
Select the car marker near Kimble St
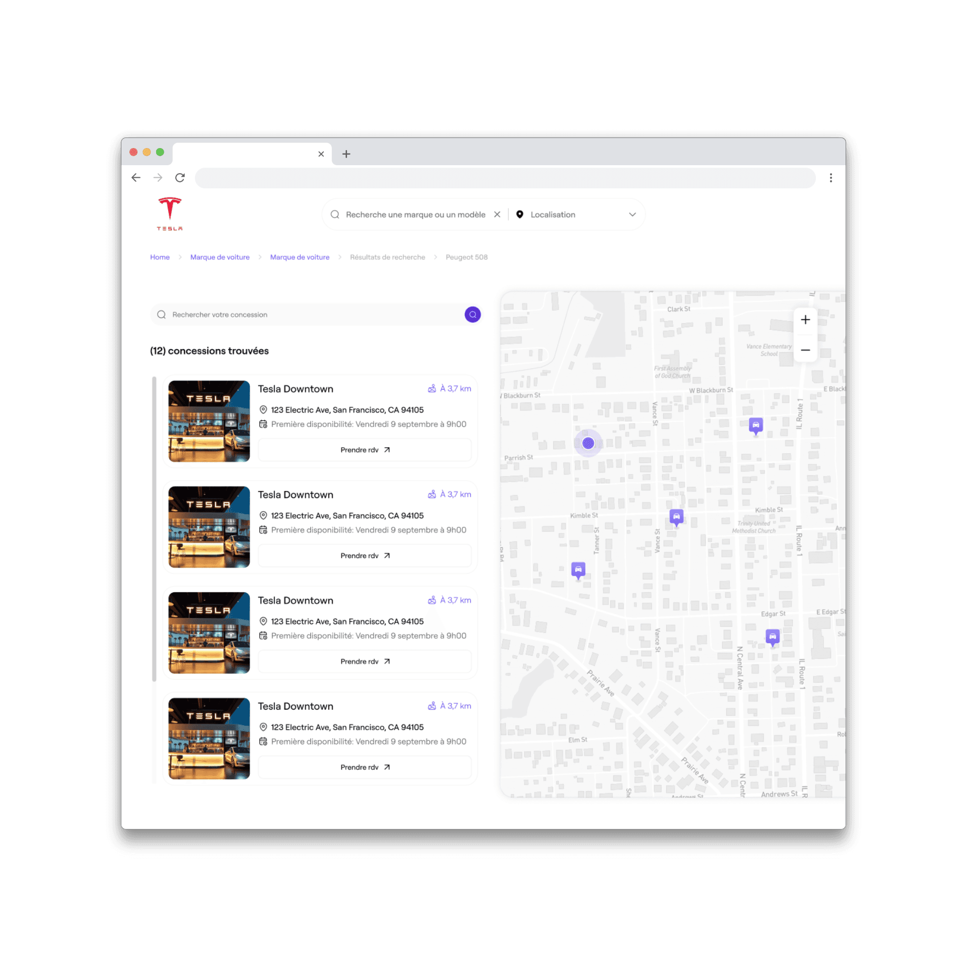(676, 517)
